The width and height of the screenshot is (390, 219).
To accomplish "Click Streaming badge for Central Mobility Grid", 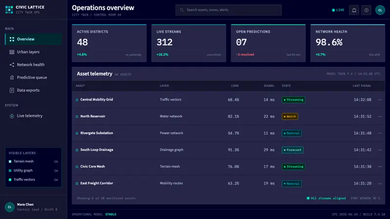I will point(293,100).
